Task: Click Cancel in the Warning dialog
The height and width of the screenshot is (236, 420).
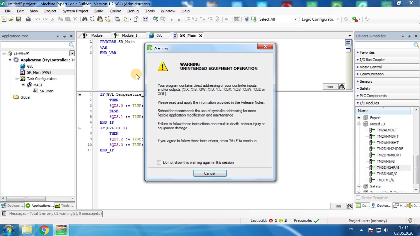Action: click(x=210, y=173)
